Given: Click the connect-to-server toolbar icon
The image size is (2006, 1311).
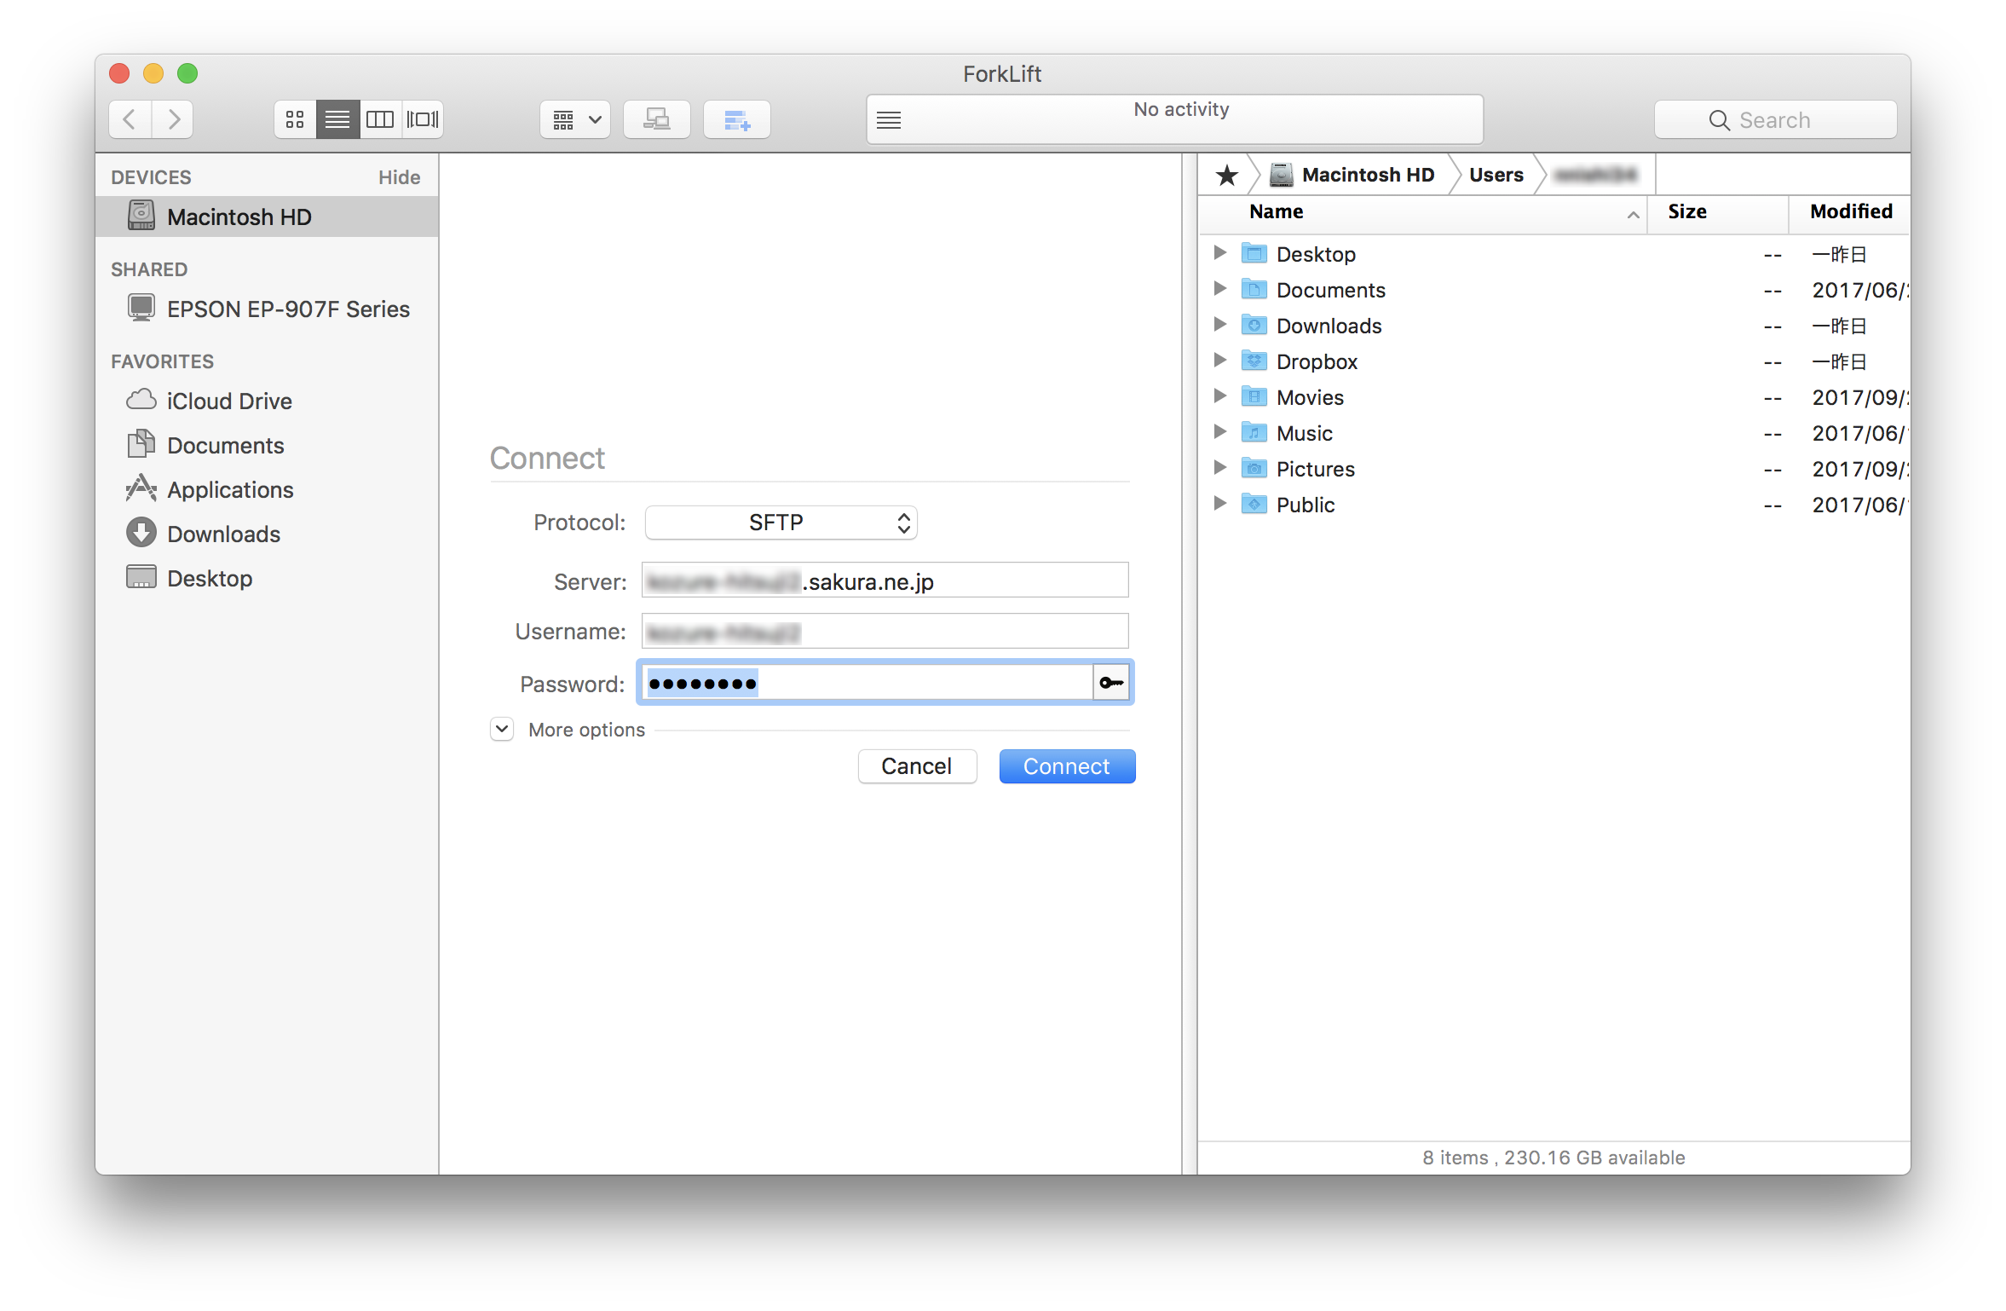Looking at the screenshot, I should tap(656, 119).
